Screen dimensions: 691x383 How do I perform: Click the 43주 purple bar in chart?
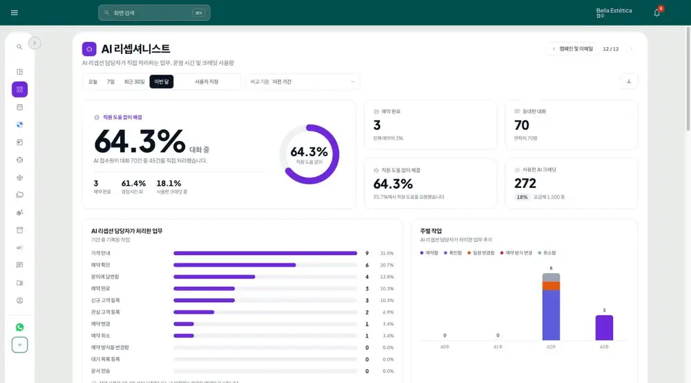[x=604, y=328]
